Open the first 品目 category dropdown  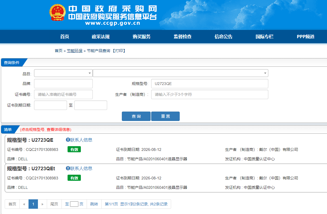coord(63,73)
